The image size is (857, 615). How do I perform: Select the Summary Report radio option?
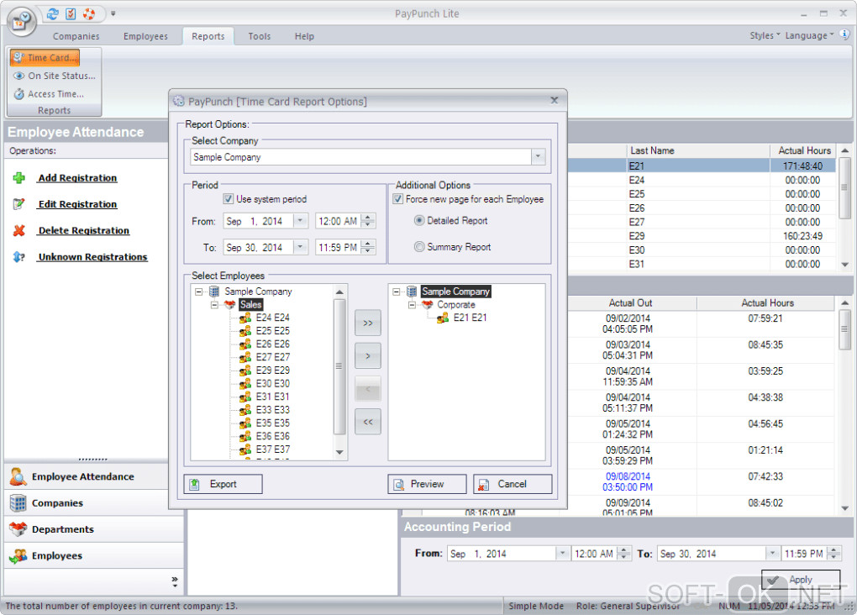pos(419,247)
